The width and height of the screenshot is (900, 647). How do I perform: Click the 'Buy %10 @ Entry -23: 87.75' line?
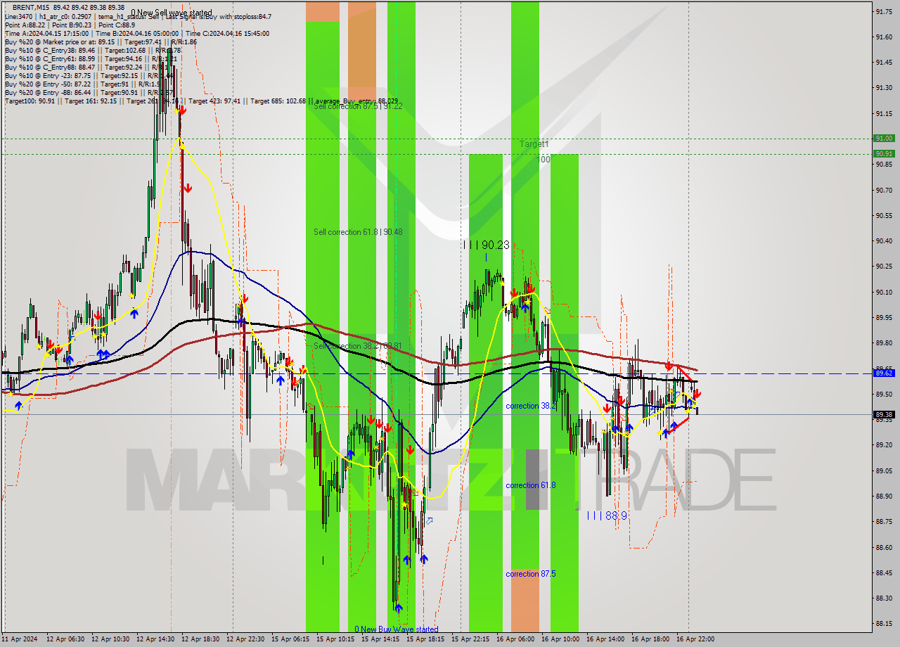[89, 76]
